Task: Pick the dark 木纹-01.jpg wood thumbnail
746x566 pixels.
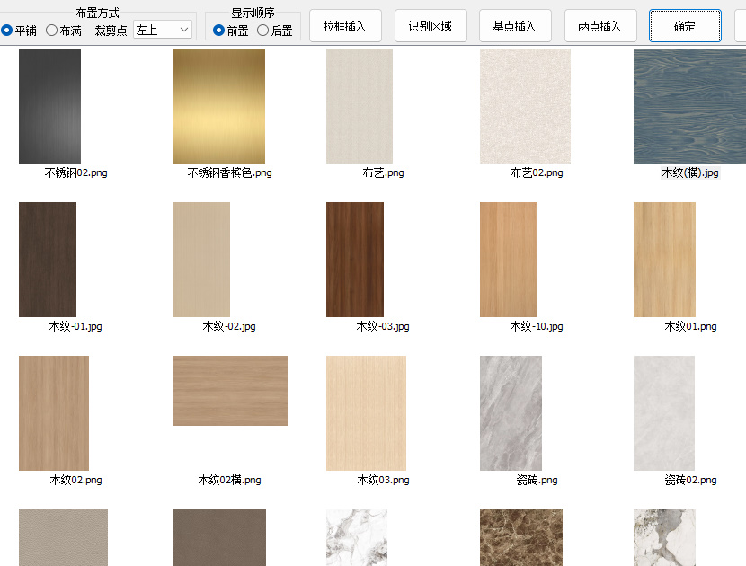Action: pyautogui.click(x=48, y=260)
